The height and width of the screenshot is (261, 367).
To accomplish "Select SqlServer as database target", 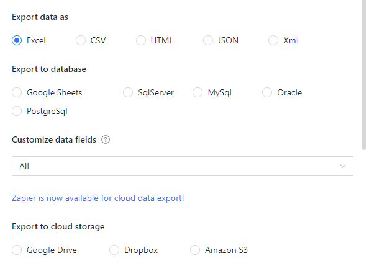I will pyautogui.click(x=128, y=92).
